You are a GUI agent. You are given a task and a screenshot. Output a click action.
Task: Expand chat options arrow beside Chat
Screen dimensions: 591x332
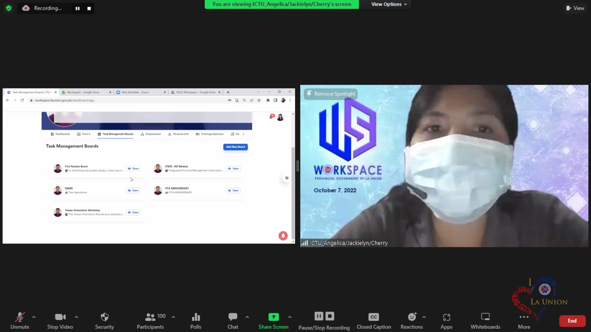[x=247, y=317]
